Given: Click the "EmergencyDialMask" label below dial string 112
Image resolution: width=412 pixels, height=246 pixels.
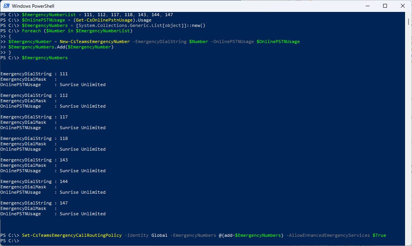Looking at the screenshot, I should point(24,101).
